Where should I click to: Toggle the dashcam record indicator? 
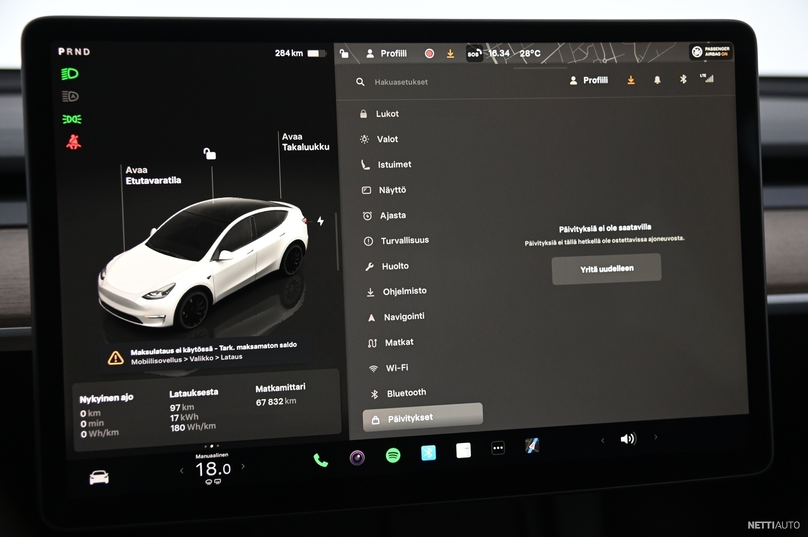click(429, 54)
